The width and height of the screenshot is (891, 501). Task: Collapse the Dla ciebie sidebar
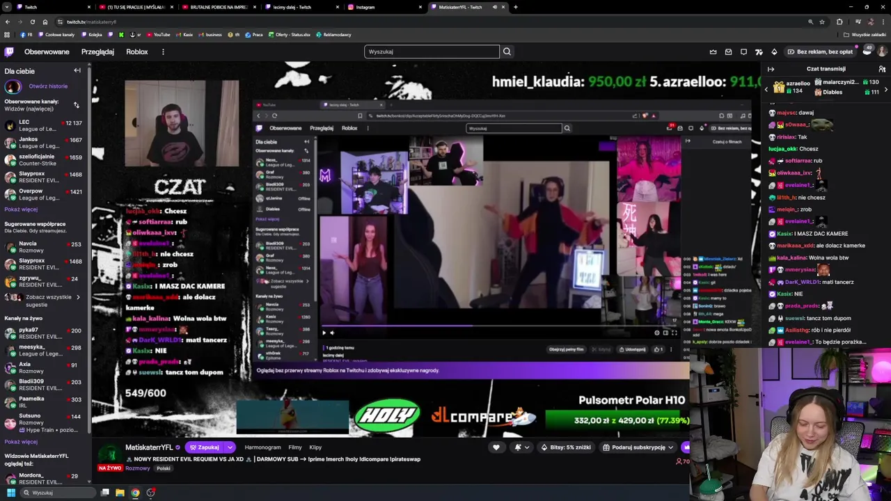click(77, 70)
